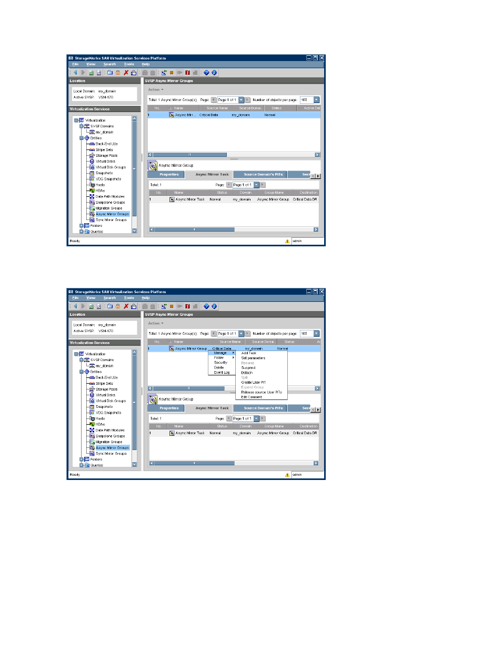Select HBAs in the lower window tree
The image size is (502, 650).
(x=100, y=424)
